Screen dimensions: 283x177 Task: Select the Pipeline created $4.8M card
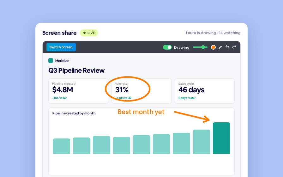[78, 91]
